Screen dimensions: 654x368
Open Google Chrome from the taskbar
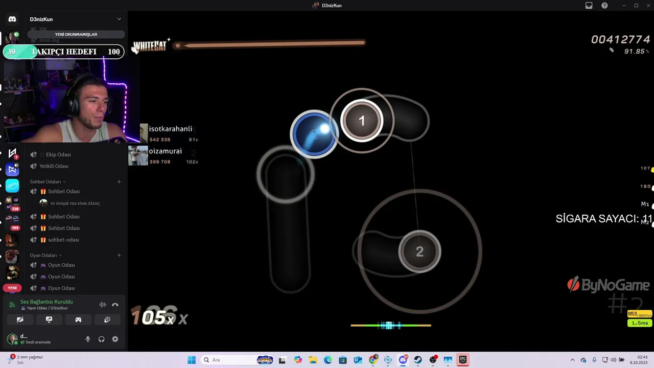[373, 360]
